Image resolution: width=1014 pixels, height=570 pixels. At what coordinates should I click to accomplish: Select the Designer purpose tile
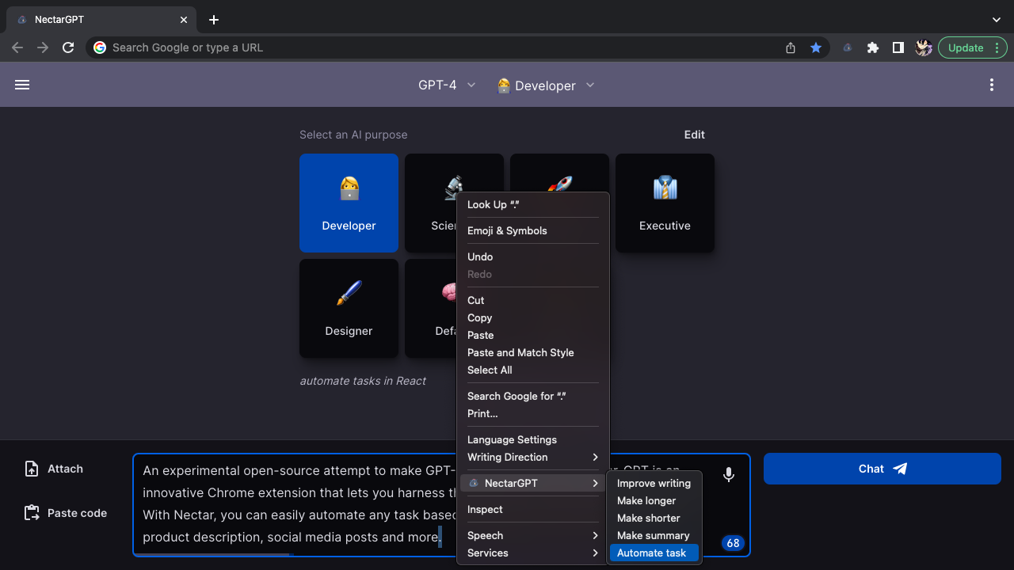[x=349, y=308]
